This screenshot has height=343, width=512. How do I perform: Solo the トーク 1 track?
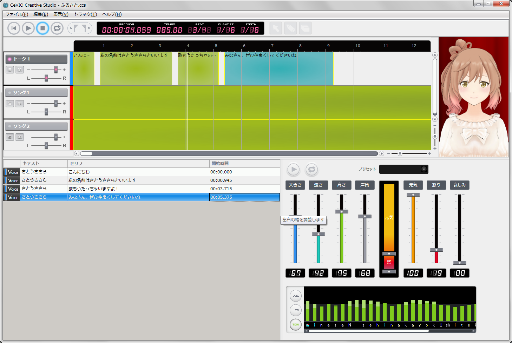10,70
